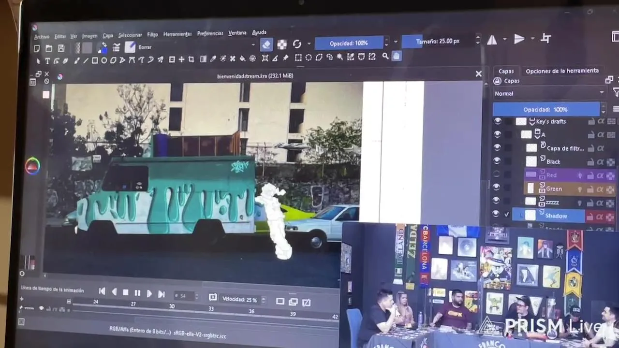
Task: Adjust brush size stepper arrows
Action: point(478,40)
